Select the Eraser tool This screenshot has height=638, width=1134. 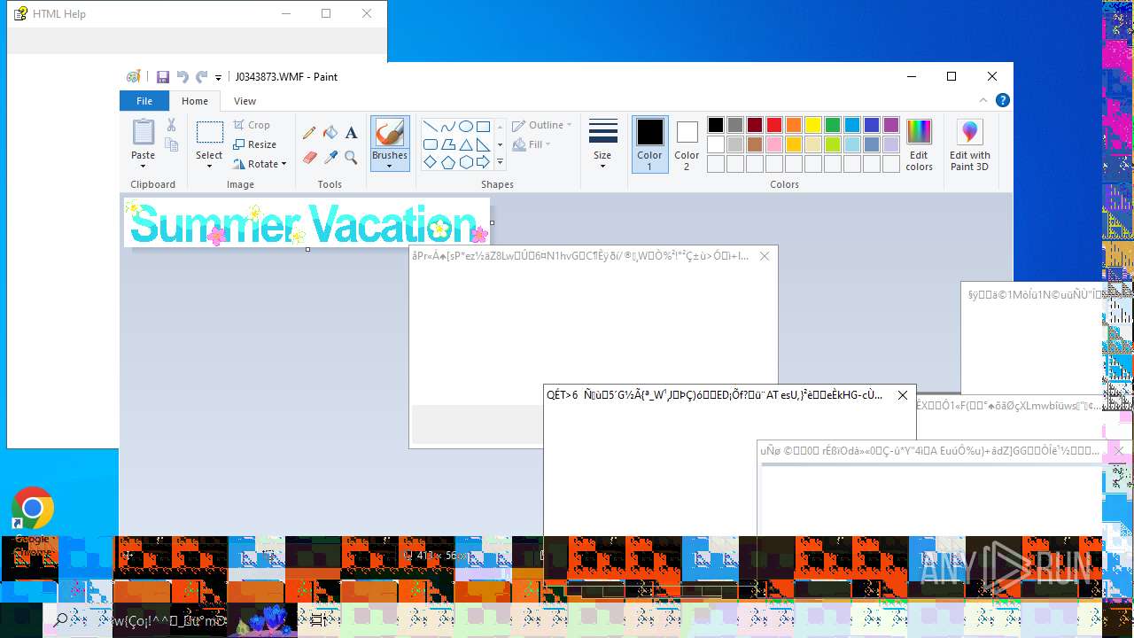309,158
